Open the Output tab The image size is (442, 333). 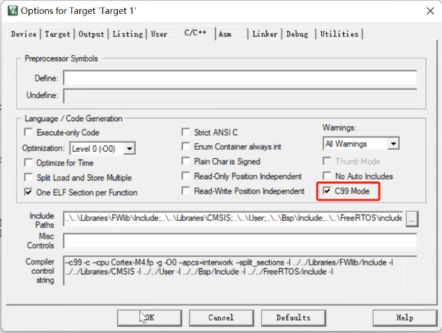pyautogui.click(x=91, y=34)
